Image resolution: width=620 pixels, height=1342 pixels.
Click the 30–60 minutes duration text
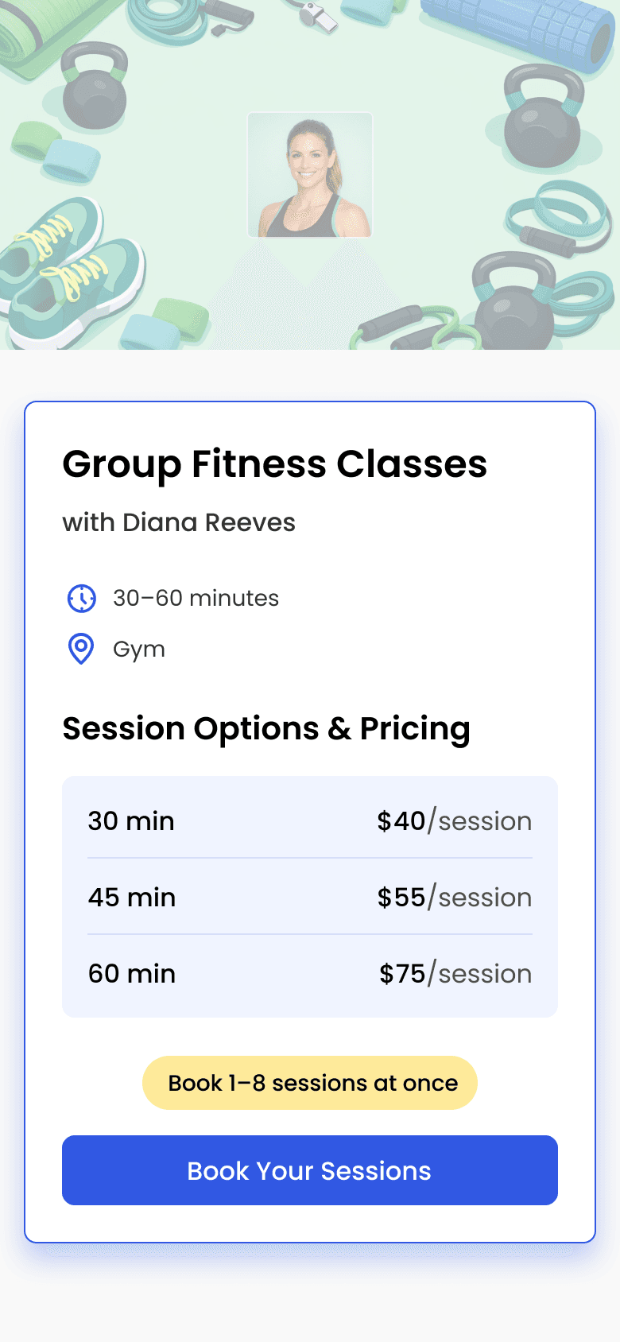[196, 598]
